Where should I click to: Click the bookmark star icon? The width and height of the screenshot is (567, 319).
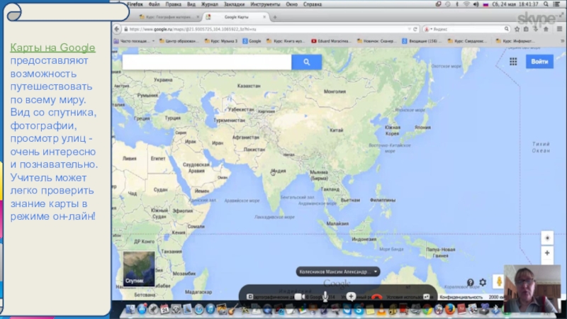coord(517,29)
